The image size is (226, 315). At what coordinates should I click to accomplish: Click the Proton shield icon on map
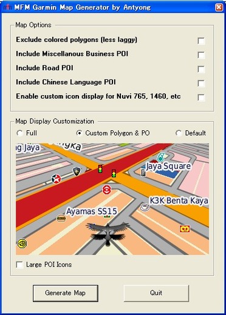click(77, 171)
